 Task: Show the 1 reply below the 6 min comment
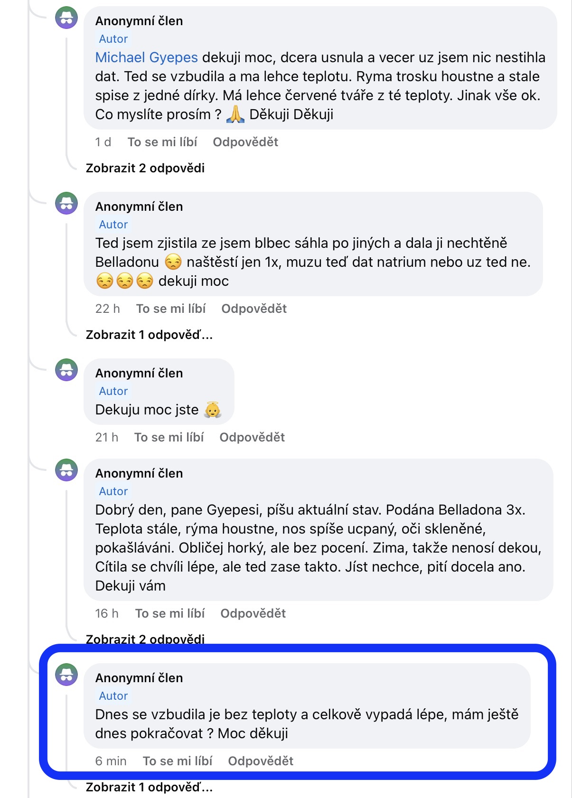149,787
